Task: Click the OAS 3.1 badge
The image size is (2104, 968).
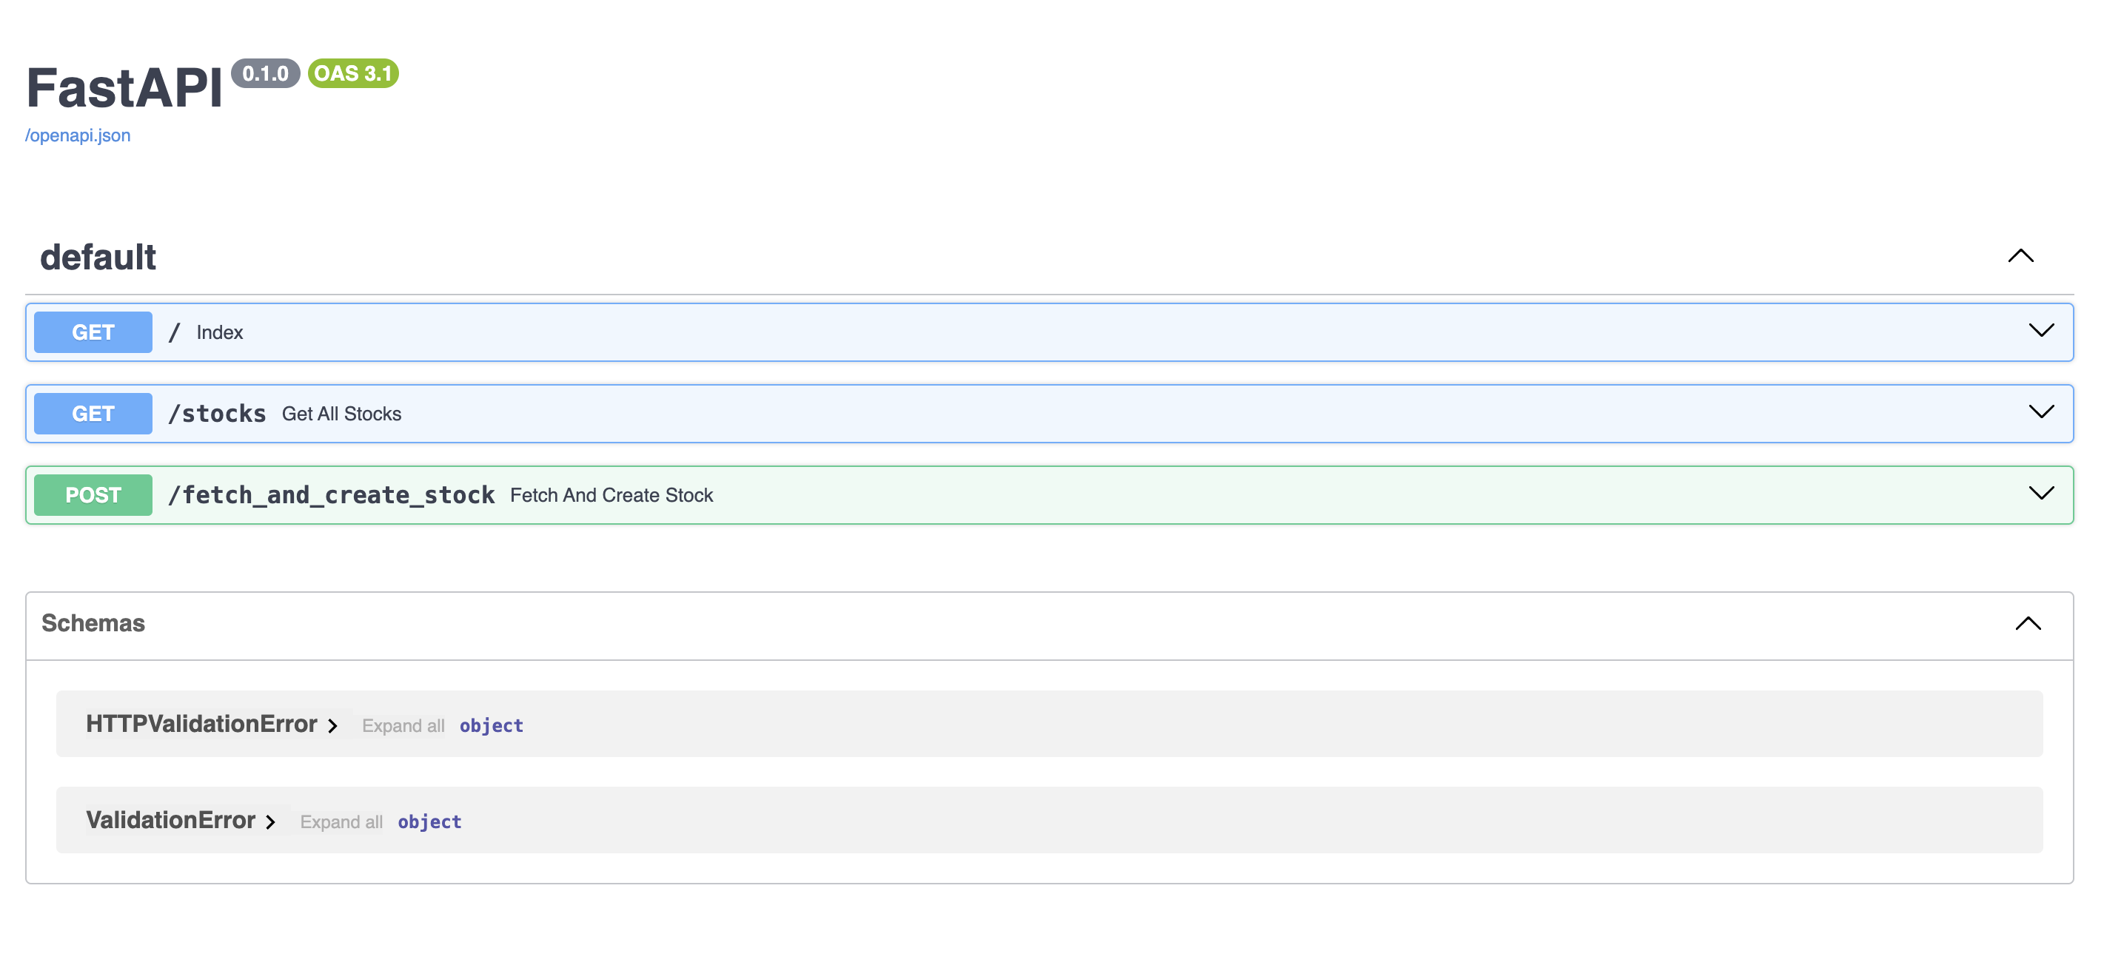Action: click(353, 73)
